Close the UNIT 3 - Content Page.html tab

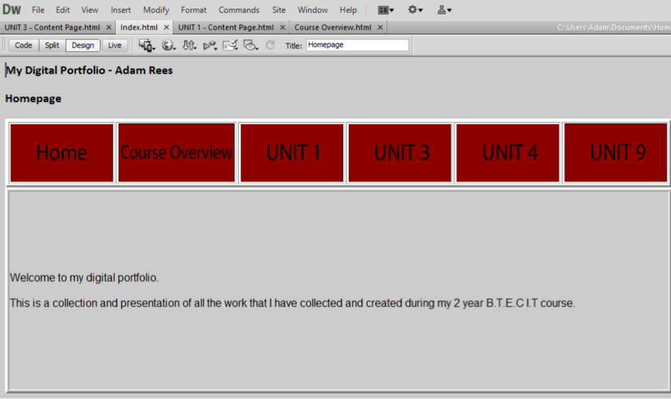[109, 27]
